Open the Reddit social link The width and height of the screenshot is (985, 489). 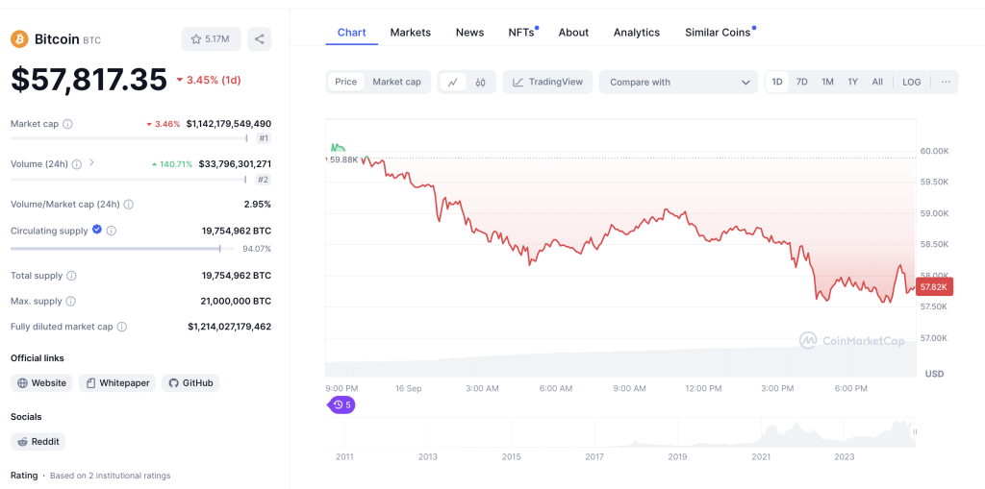pos(38,441)
